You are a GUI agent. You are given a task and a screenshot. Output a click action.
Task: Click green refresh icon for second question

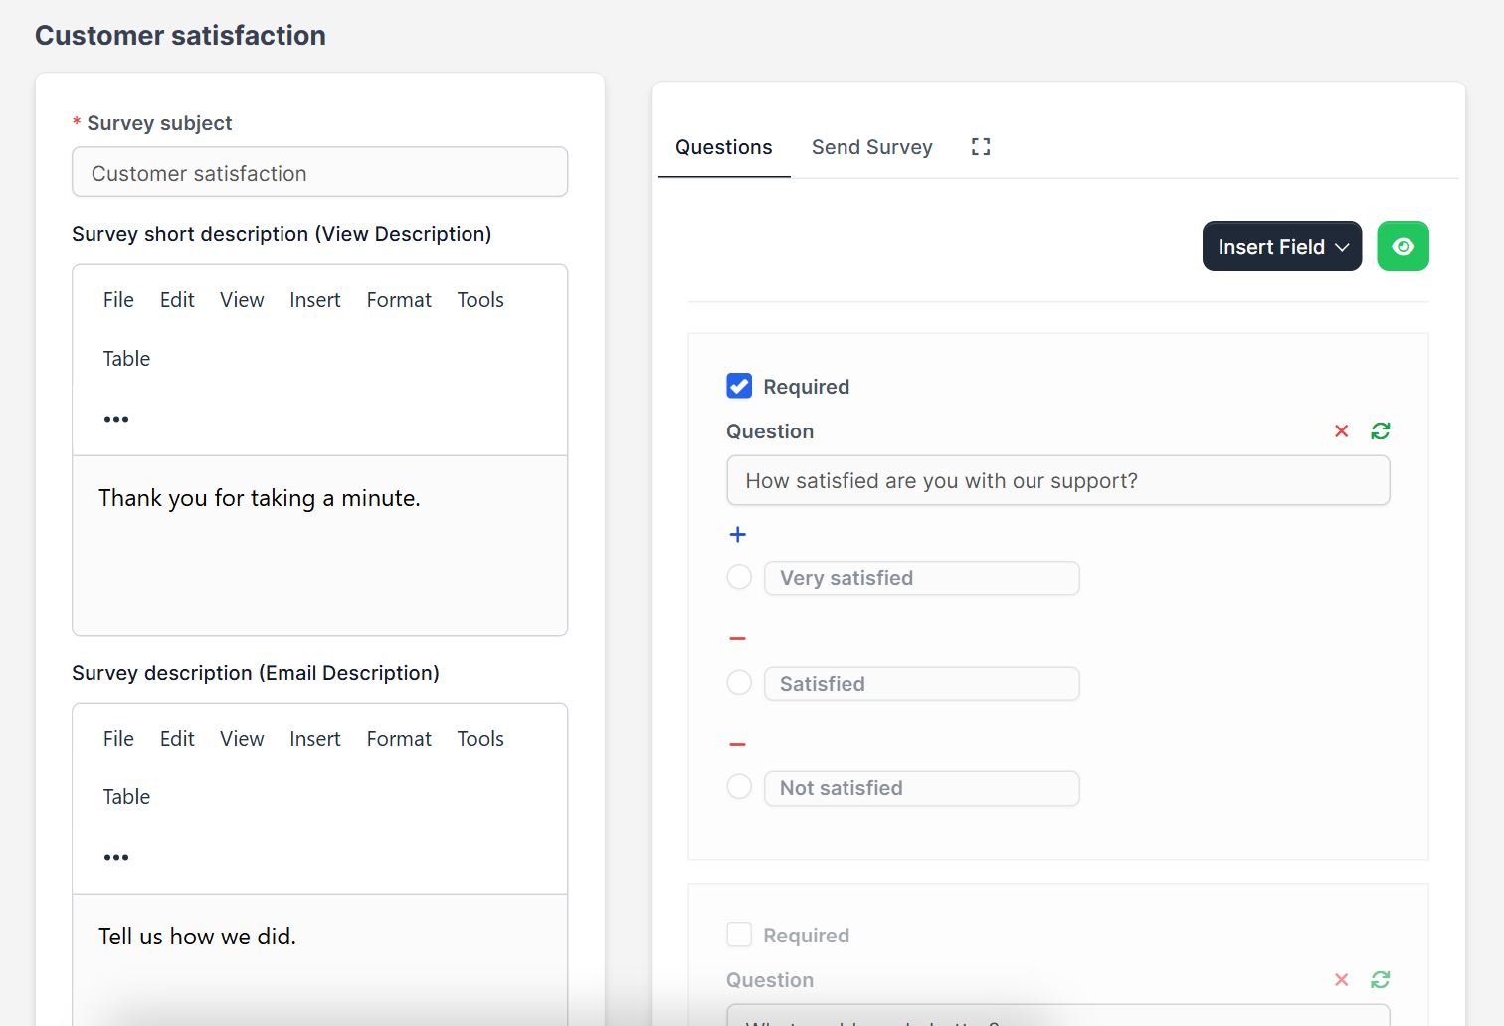pos(1381,980)
